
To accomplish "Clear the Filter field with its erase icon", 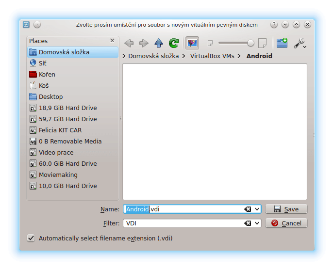I will [x=248, y=223].
